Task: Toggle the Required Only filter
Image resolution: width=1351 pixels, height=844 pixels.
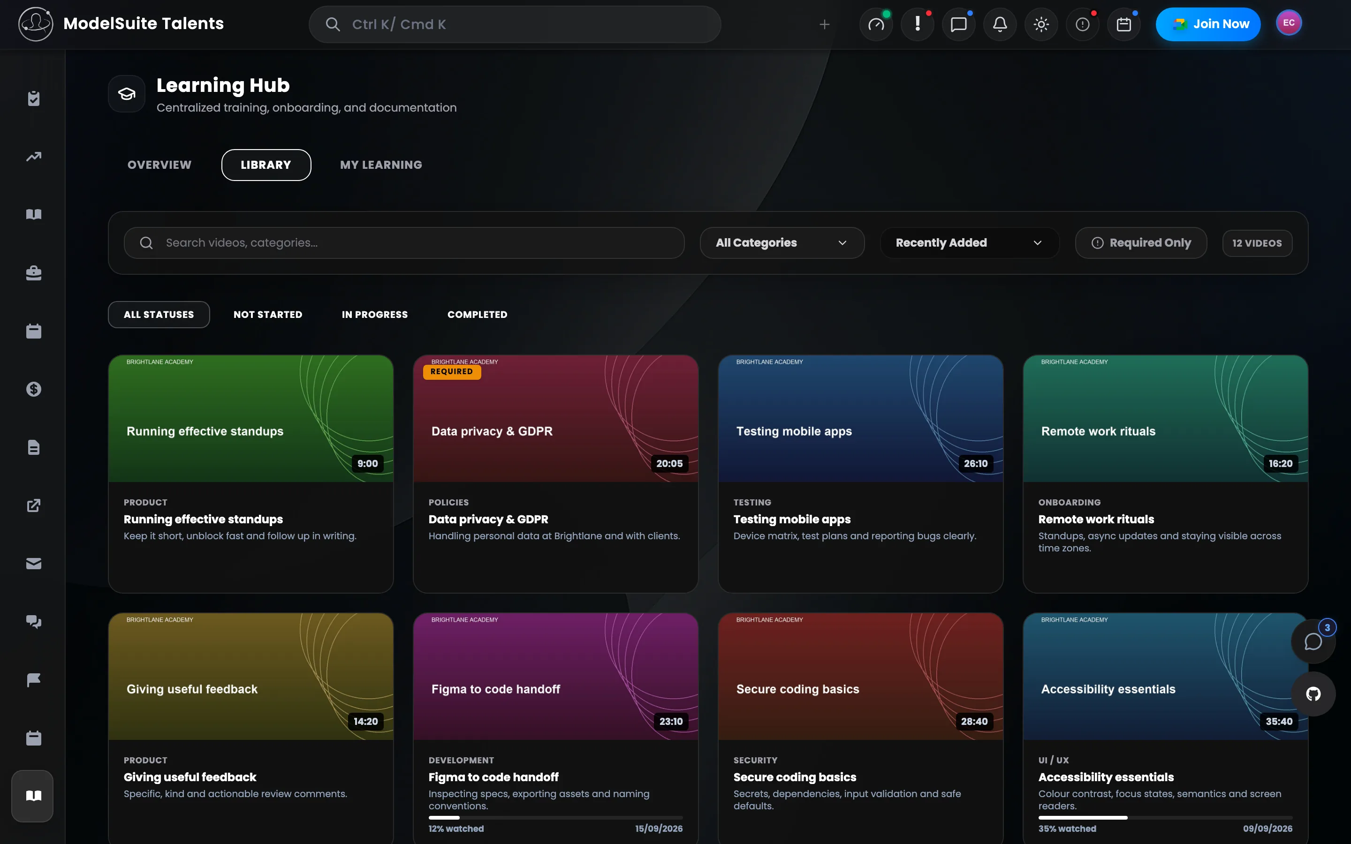Action: [1141, 243]
